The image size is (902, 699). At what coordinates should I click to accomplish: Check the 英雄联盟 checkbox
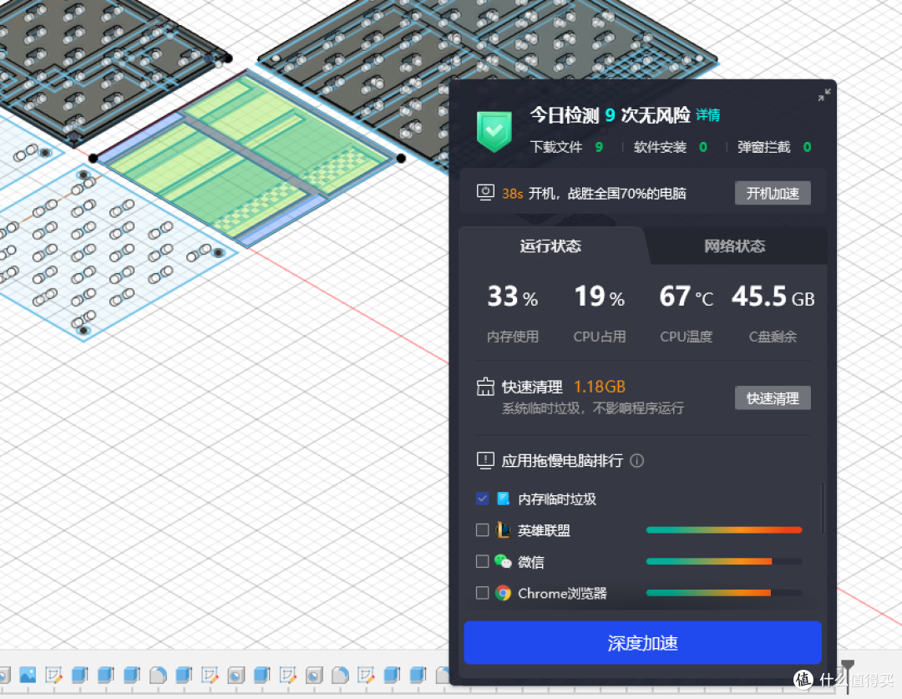pos(483,529)
